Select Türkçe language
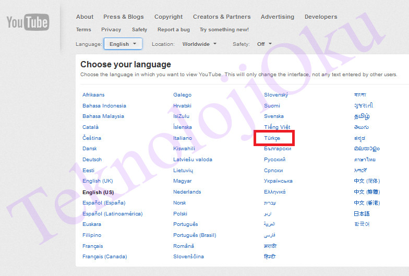This screenshot has width=409, height=276. click(x=272, y=138)
